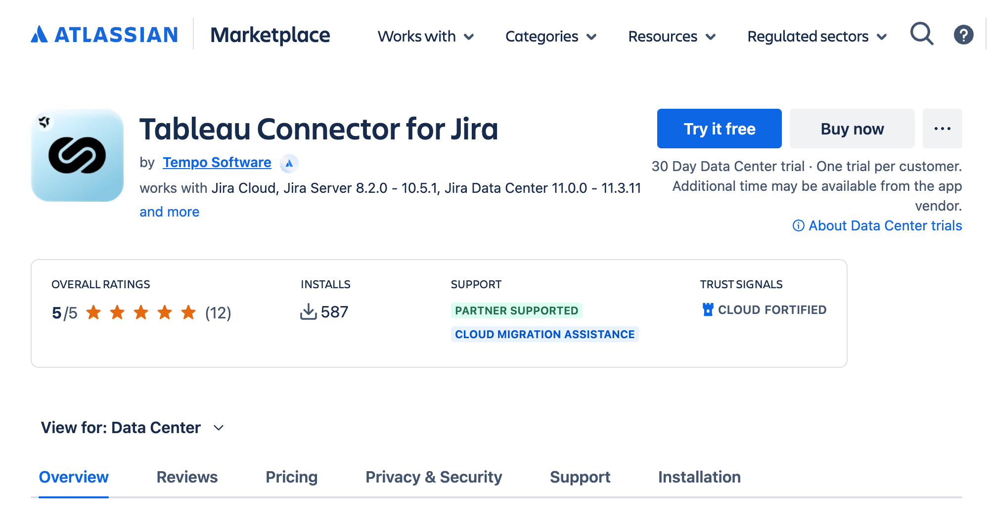The image size is (990, 530).
Task: Click the Try it free button
Action: click(720, 129)
